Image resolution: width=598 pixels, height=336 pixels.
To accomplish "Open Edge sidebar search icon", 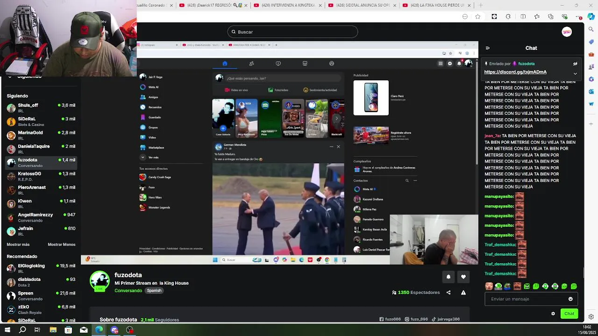I will [591, 29].
